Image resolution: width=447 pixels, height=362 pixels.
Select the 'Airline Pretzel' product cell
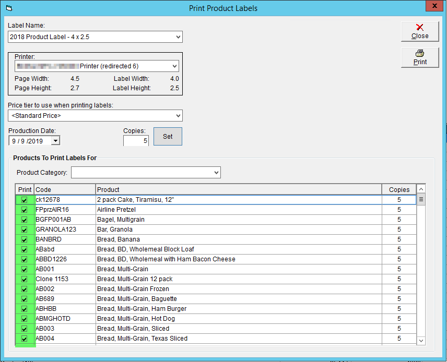pos(239,210)
